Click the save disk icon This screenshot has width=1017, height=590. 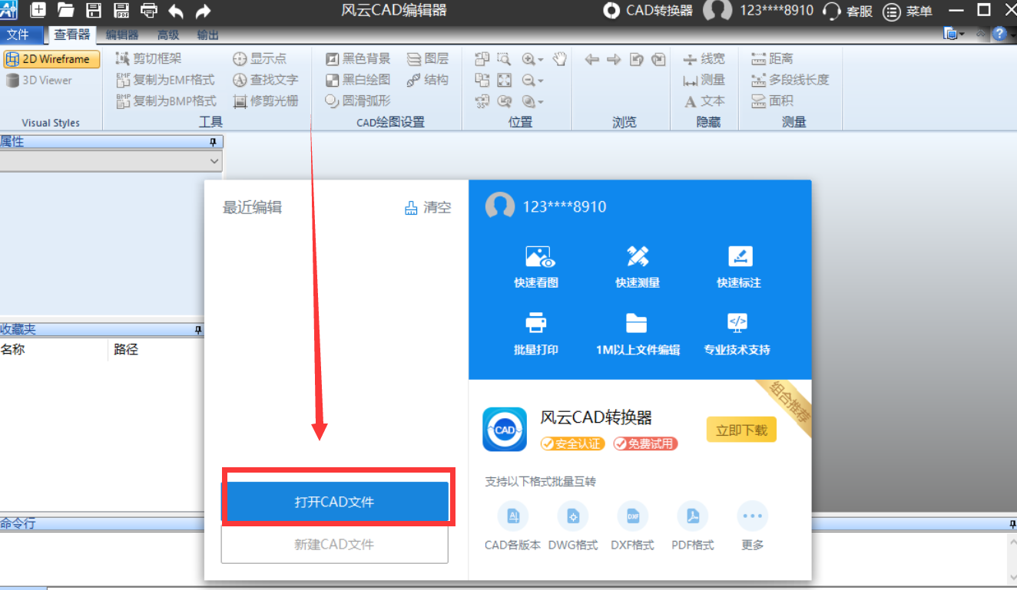94,10
